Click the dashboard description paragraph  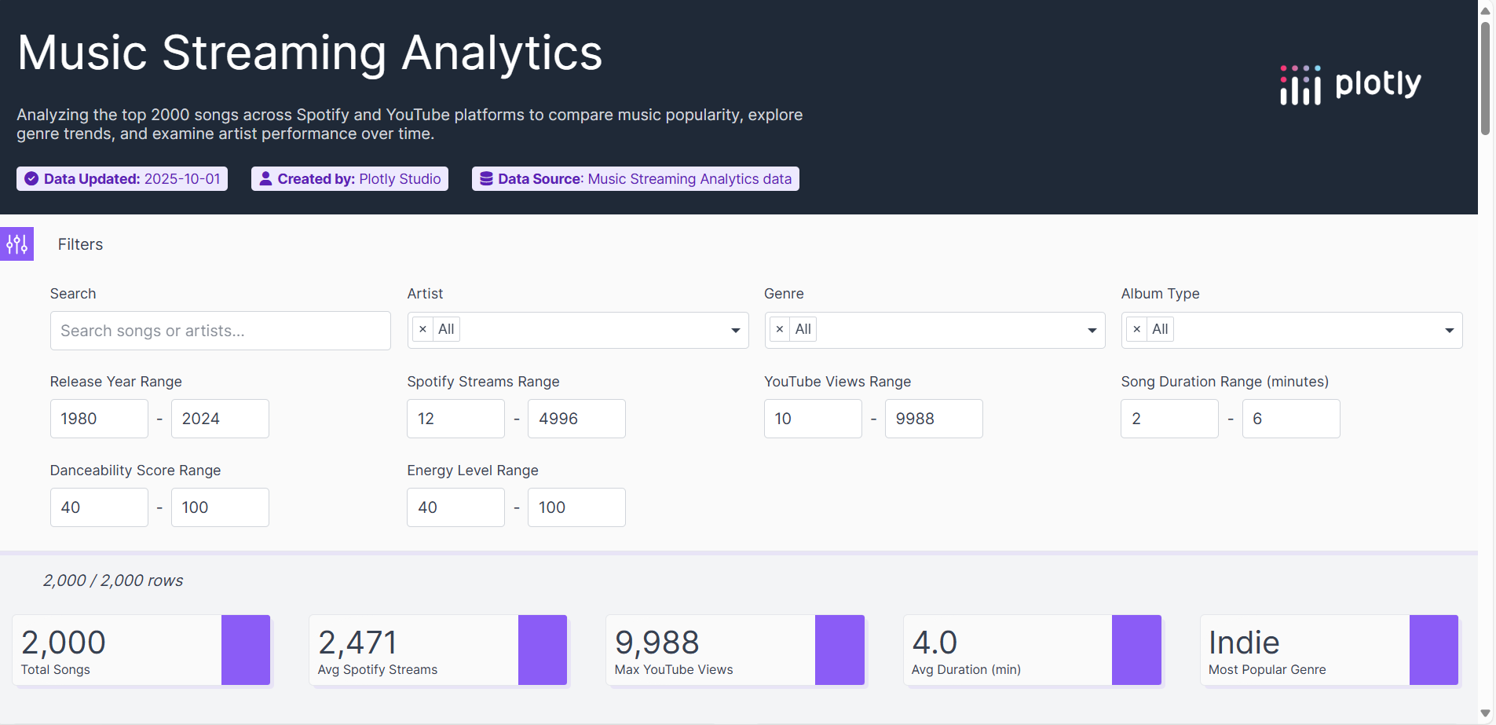pyautogui.click(x=410, y=124)
